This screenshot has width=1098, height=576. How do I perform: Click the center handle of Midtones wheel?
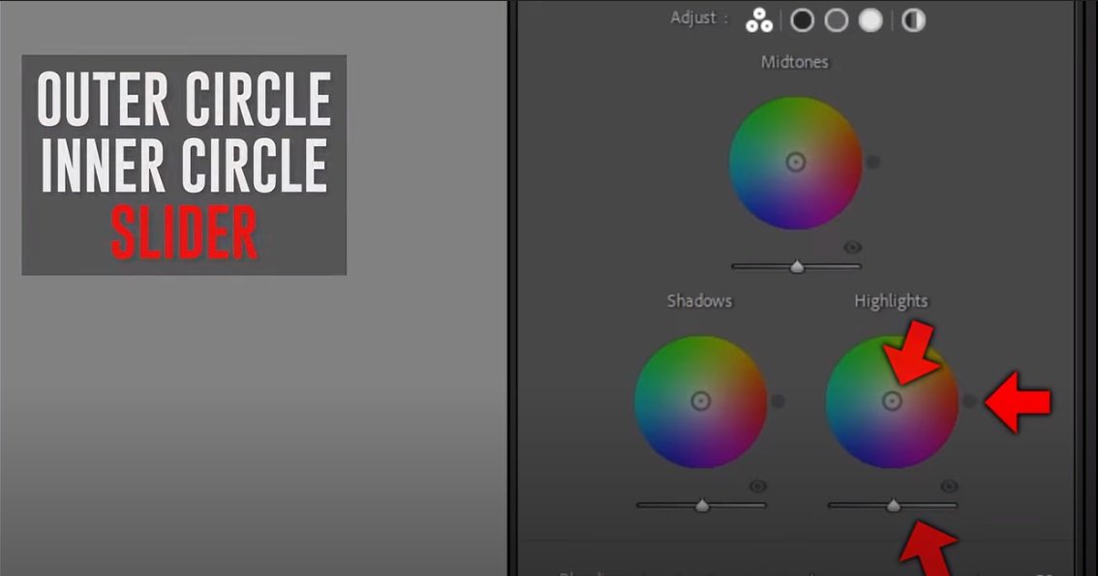(795, 163)
